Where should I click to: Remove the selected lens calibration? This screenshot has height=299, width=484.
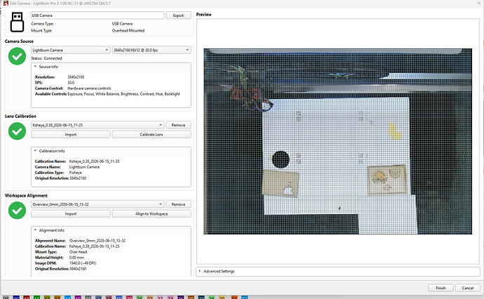click(178, 125)
